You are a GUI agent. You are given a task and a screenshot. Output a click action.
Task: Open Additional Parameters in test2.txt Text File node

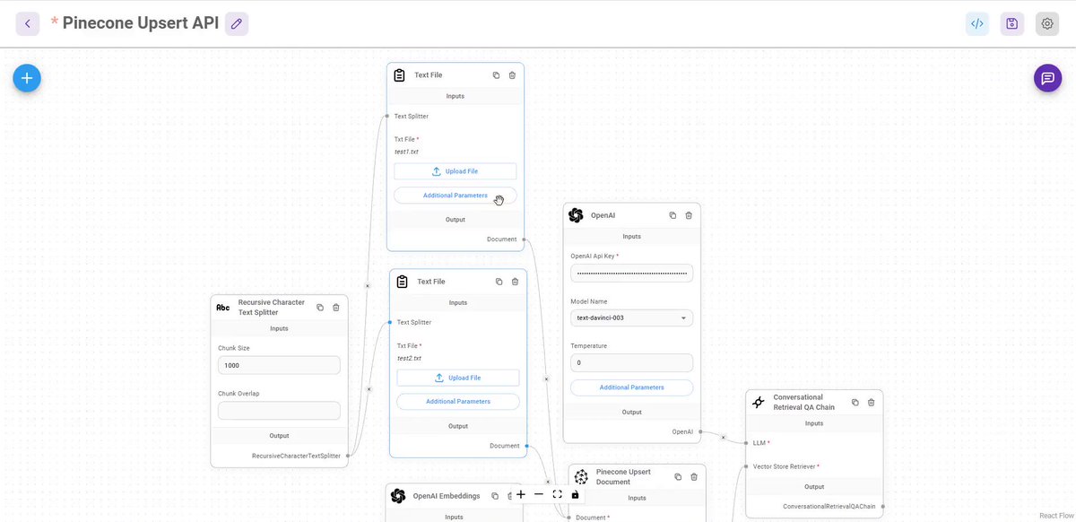coord(458,402)
